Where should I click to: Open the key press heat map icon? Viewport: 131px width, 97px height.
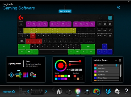(x=97, y=92)
